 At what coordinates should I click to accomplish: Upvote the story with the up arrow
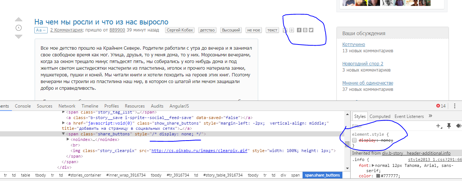[19, 20]
